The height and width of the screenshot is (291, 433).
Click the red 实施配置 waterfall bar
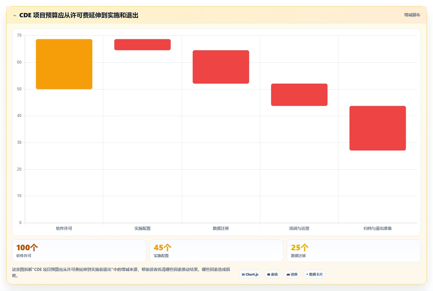(x=142, y=45)
